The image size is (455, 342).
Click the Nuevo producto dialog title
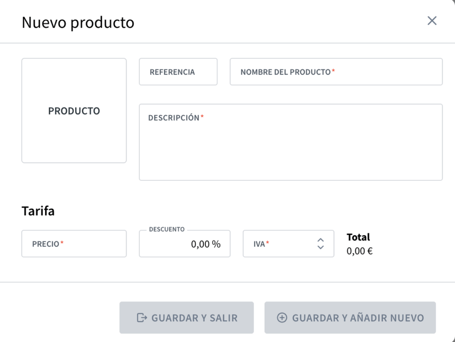point(78,22)
